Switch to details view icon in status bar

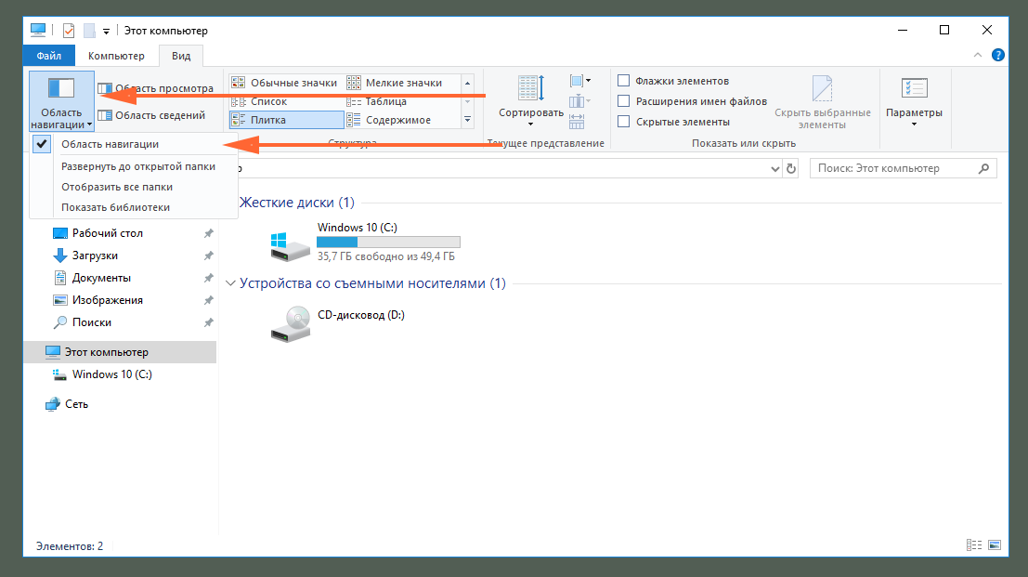973,544
